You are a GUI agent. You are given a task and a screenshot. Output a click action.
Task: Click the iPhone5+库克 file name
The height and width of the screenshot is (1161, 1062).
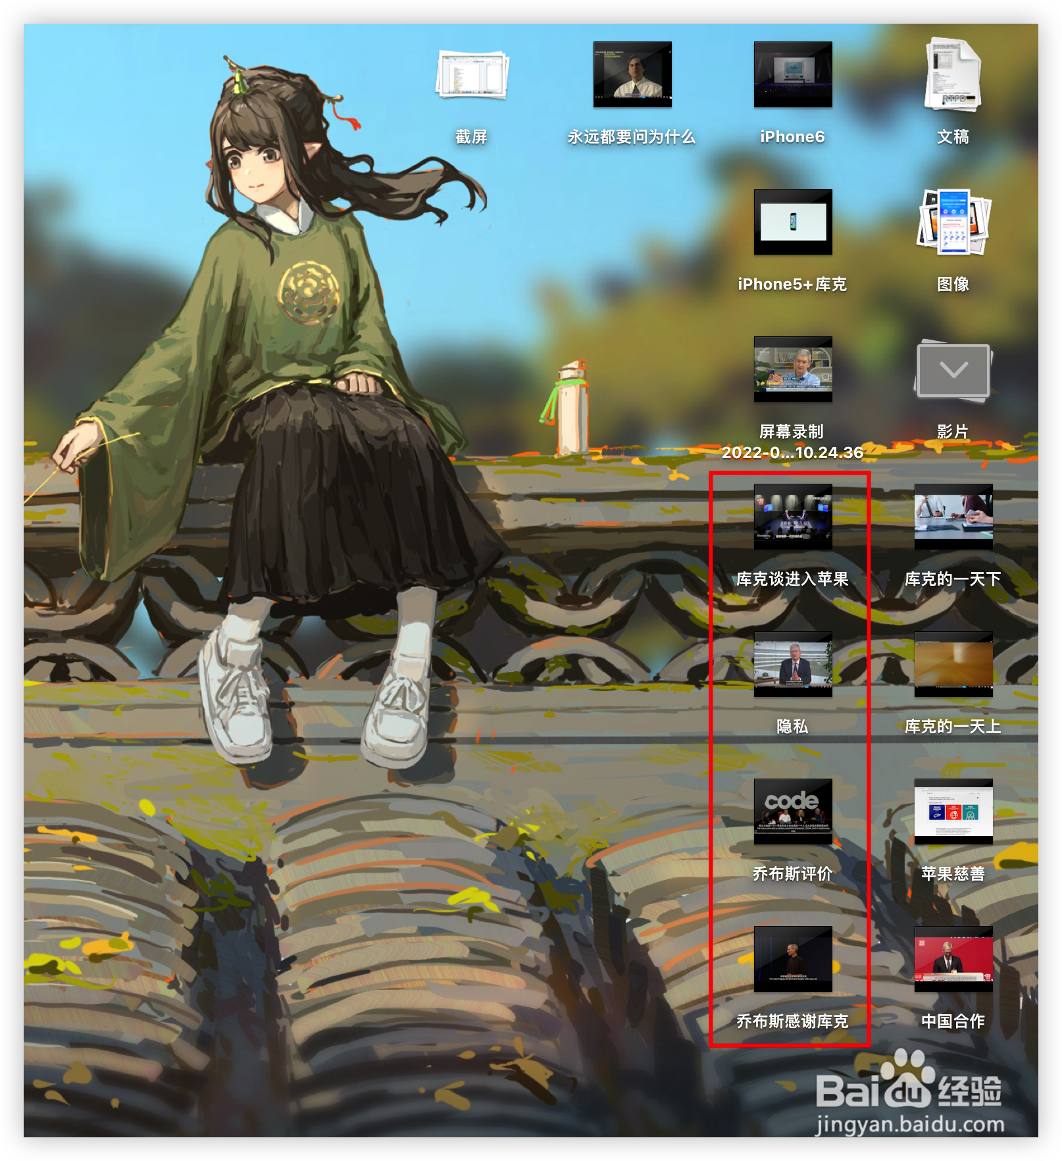(793, 284)
